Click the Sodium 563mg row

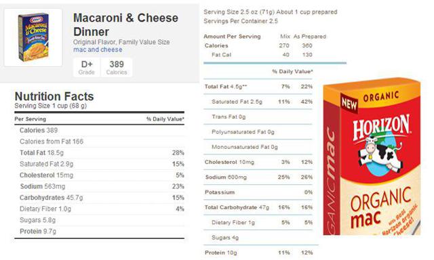point(100,186)
